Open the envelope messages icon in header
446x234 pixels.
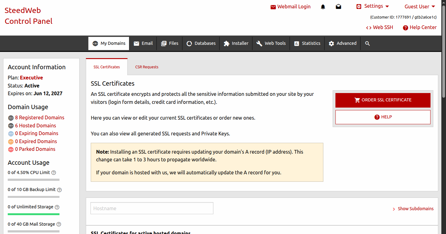(x=339, y=7)
